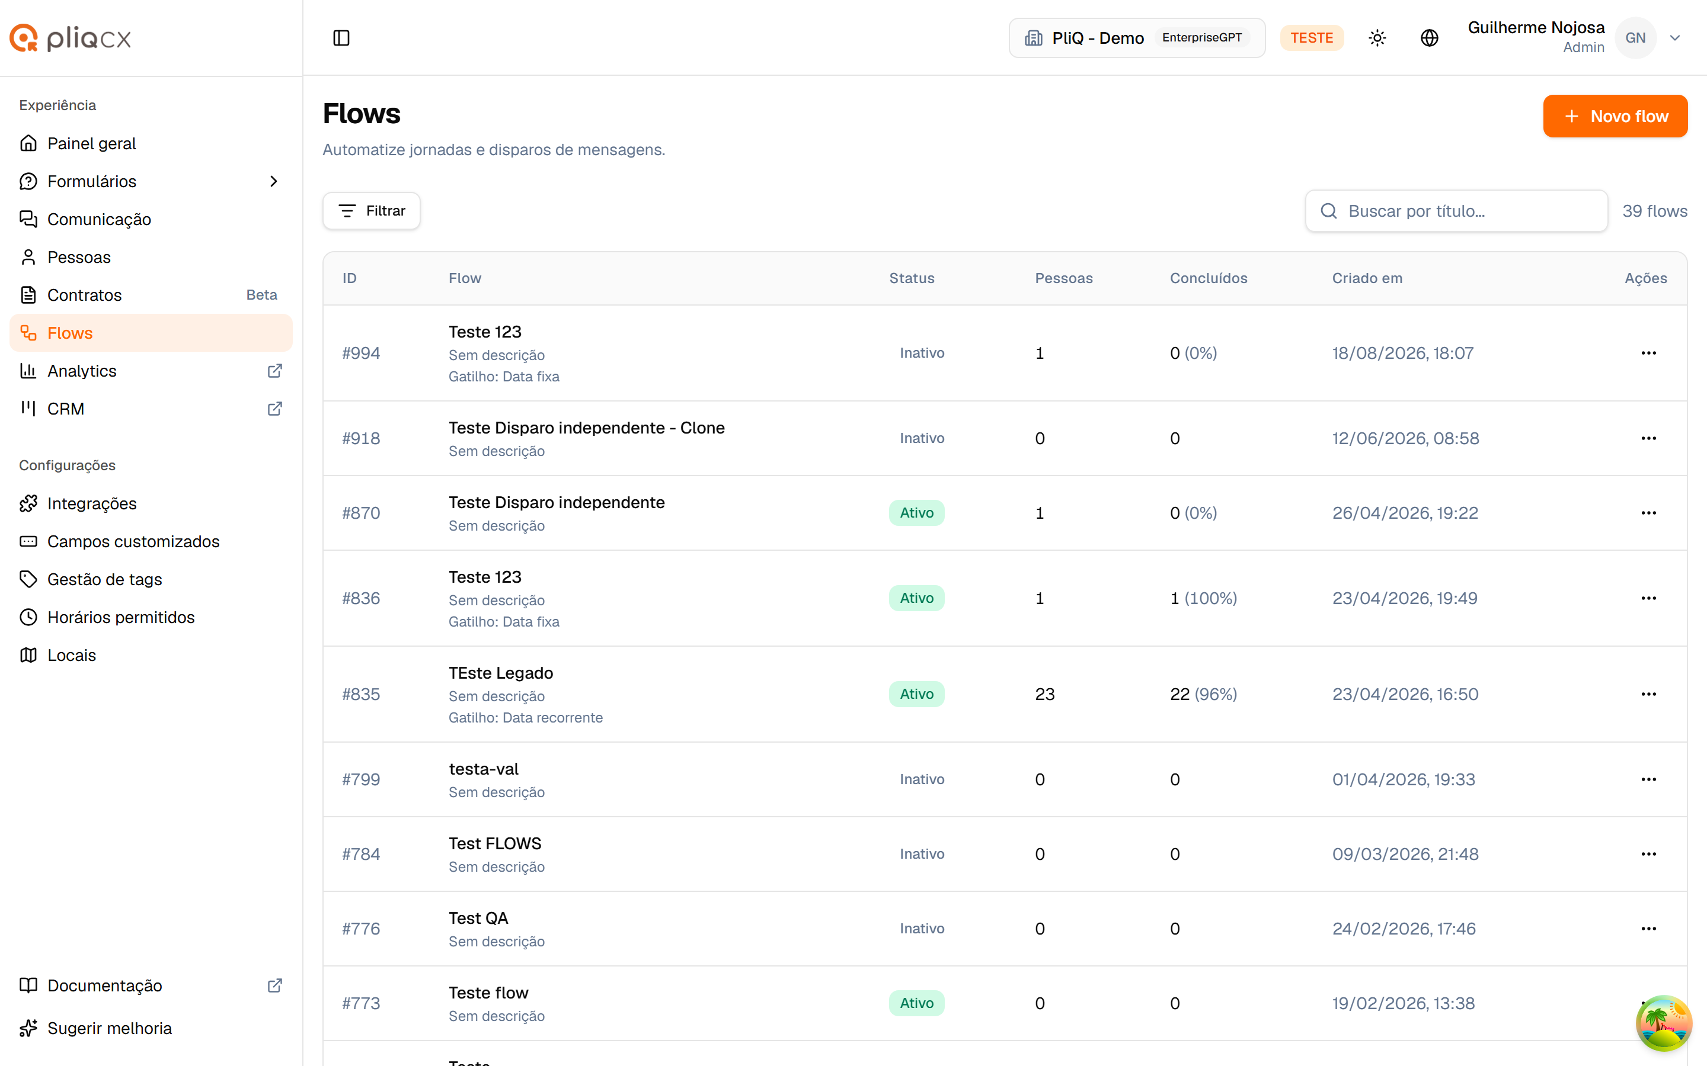
Task: Open Comunicação in the sidebar
Action: point(151,219)
